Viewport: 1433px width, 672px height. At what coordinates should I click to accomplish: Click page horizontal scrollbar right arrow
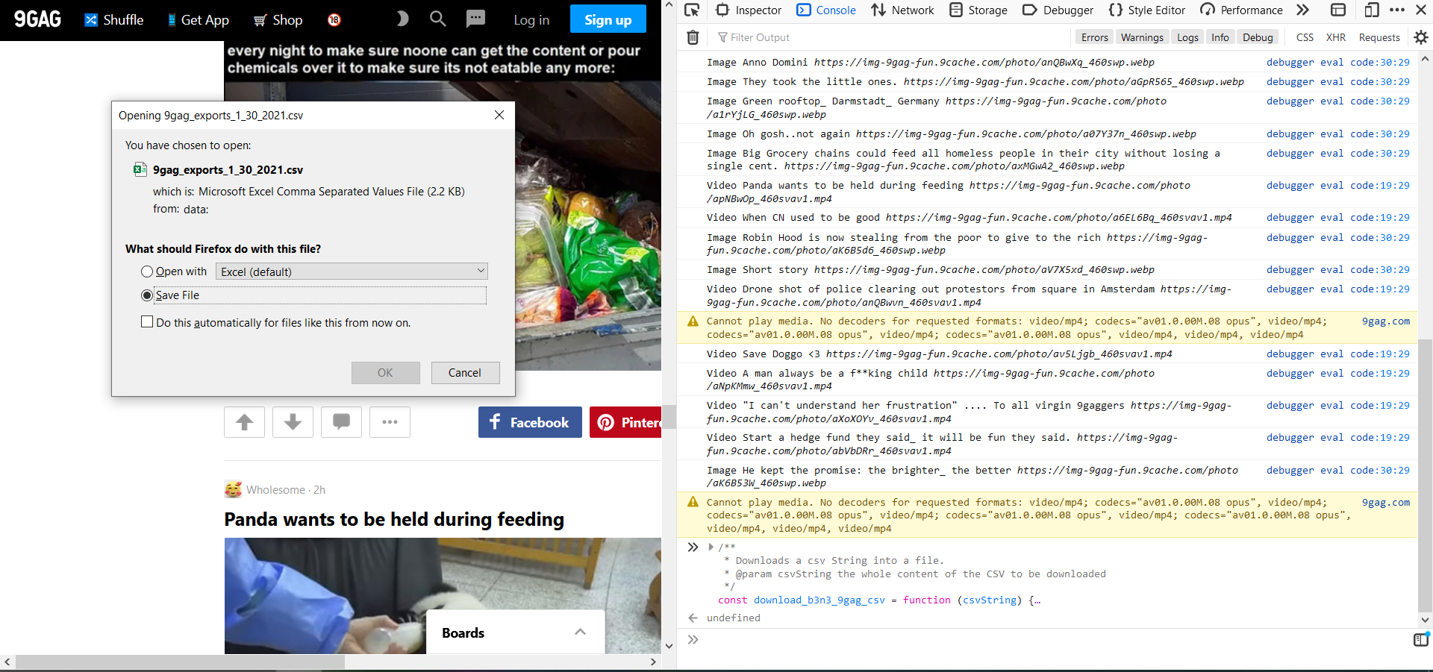click(653, 662)
